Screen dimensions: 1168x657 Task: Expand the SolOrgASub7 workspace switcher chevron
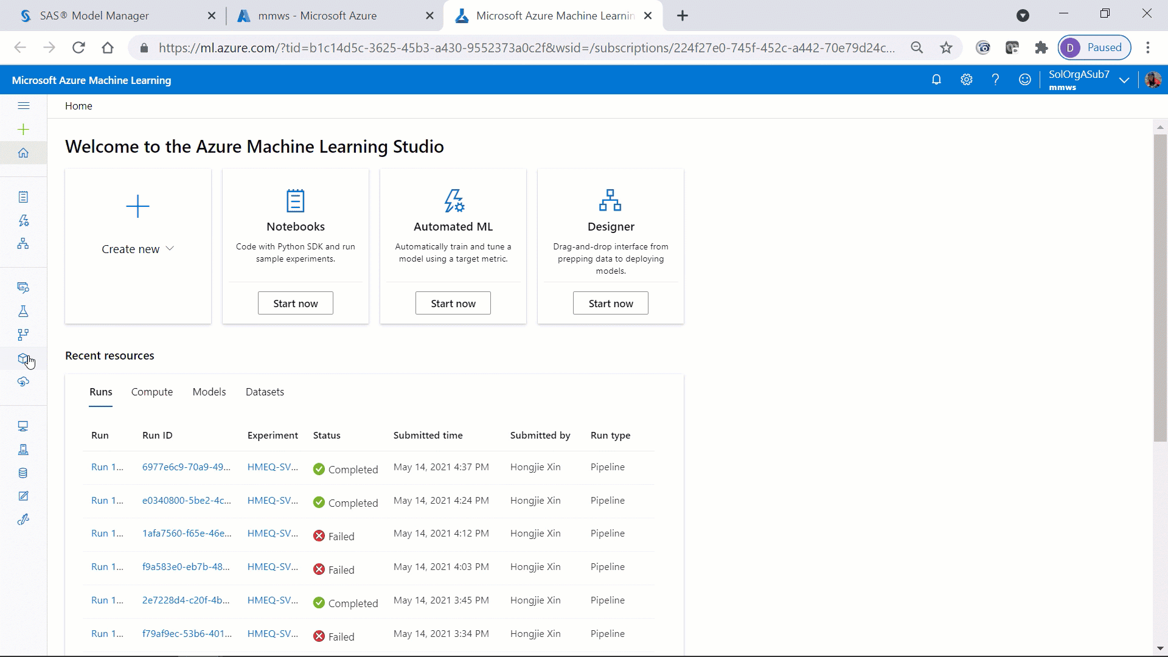click(x=1125, y=79)
